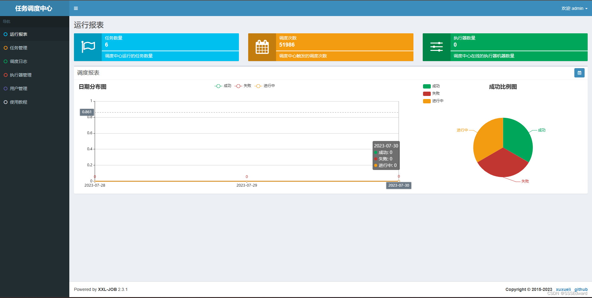592x298 pixels.
Task: Click the calendar icon on the 调度次数 card
Action: pos(262,47)
